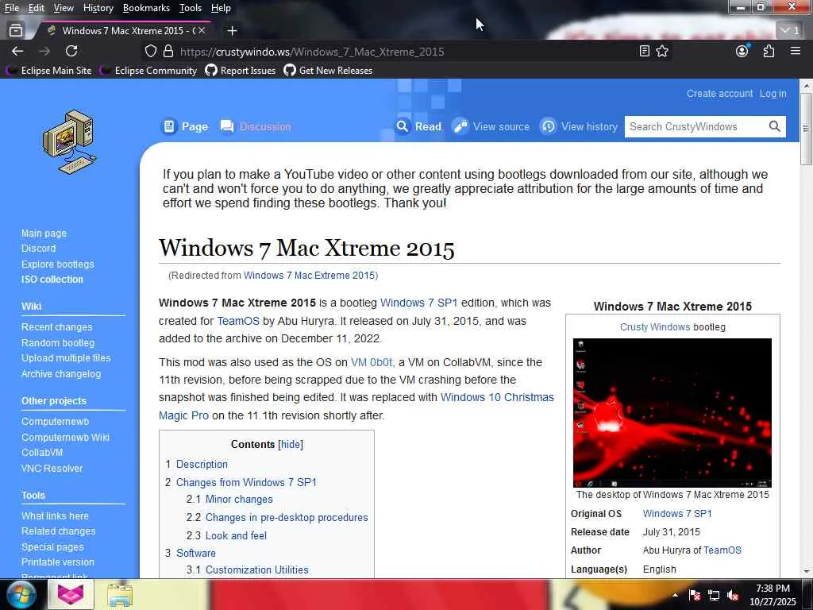This screenshot has width=813, height=610.
Task: Hide the Contents table via [hide]
Action: pyautogui.click(x=291, y=445)
